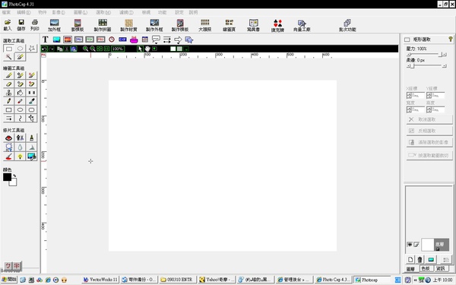Click the clear selected image button
Viewport: 456px width, 285px height.
point(429,142)
